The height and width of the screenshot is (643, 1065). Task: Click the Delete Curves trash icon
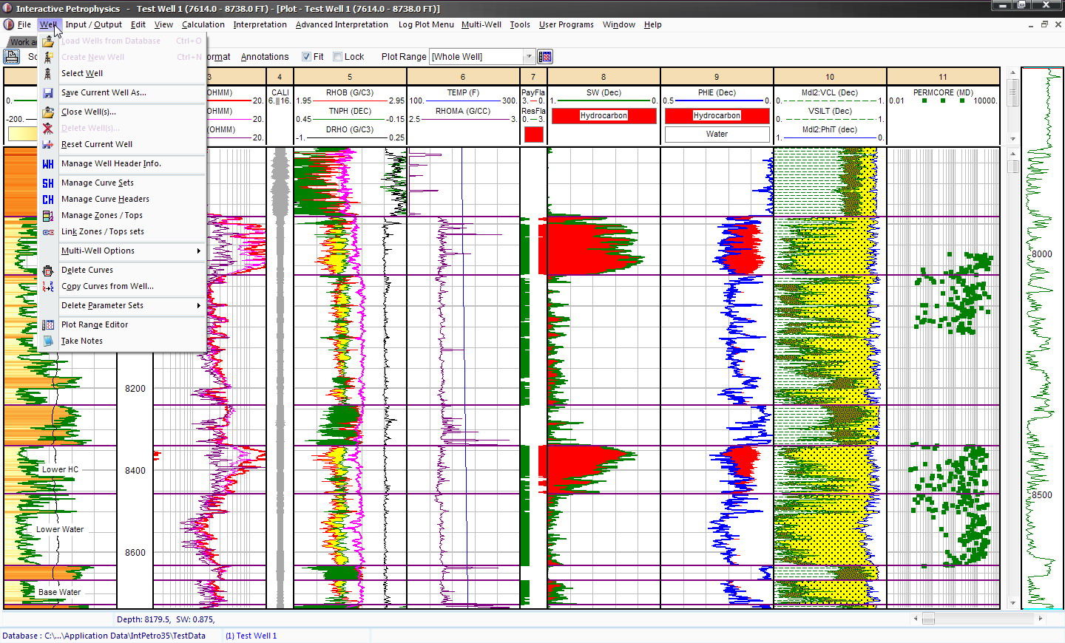pos(48,270)
